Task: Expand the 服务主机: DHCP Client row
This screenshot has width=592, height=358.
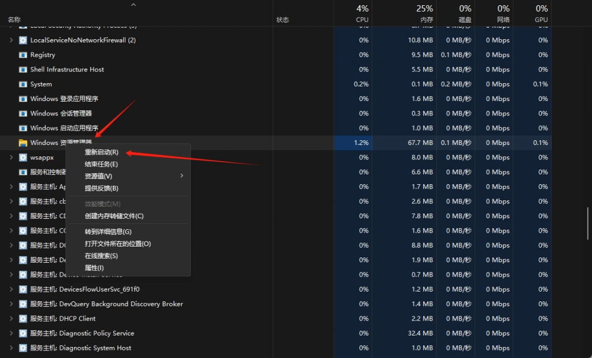Action: [12, 319]
